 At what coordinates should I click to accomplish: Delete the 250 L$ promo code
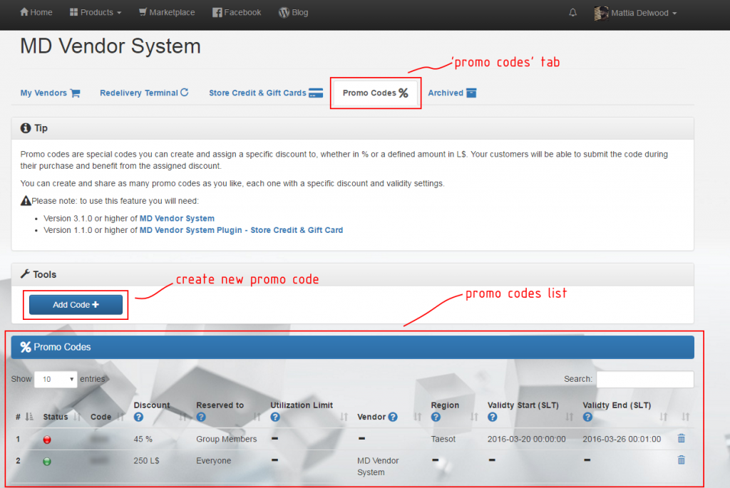click(681, 460)
